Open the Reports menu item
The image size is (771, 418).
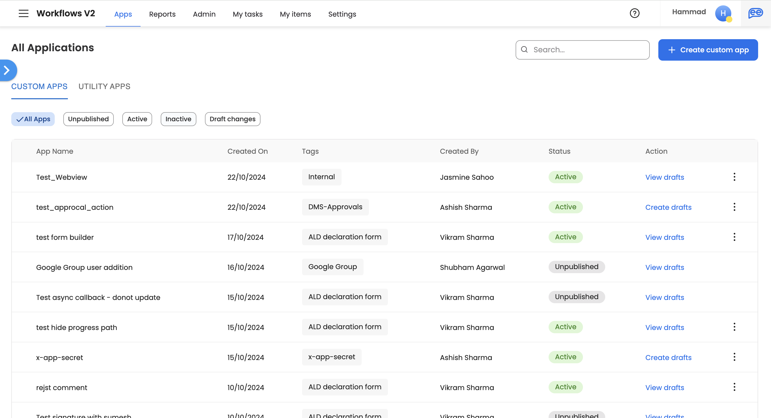point(162,14)
